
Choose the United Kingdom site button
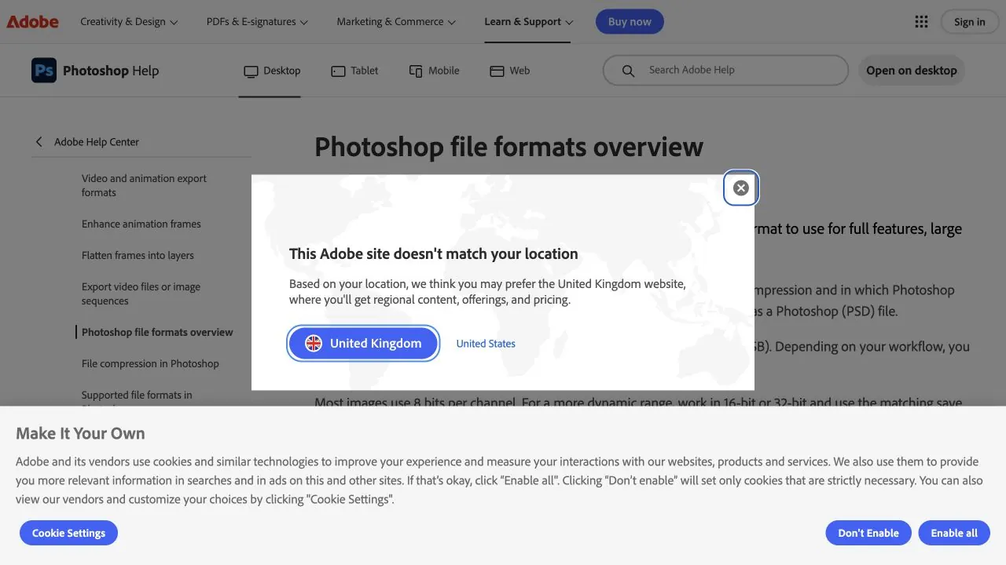363,343
